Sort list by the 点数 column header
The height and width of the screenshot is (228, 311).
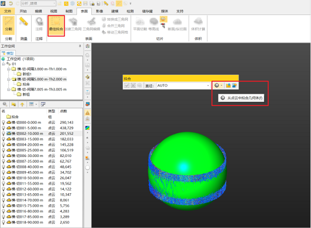coord(63,111)
